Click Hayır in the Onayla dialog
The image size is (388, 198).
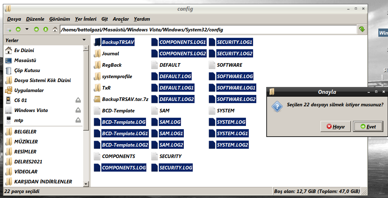[x=336, y=127]
